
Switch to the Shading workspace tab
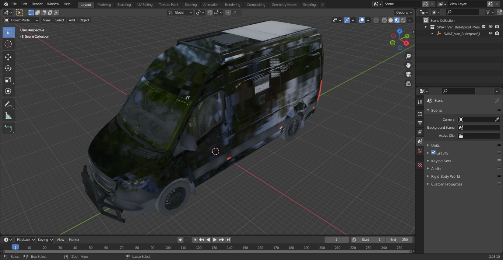[191, 5]
